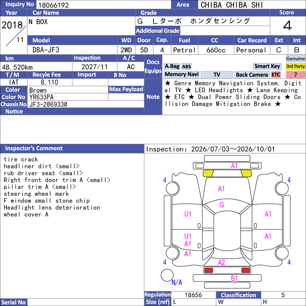Click the B1 mark on rear bumper
This screenshot has width=306, height=306.
pyautogui.click(x=234, y=278)
